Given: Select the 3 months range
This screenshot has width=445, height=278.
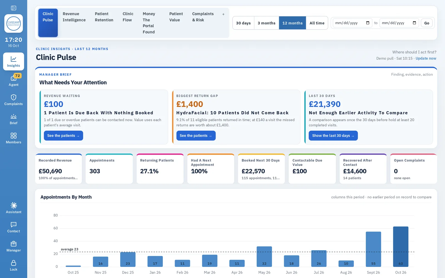Looking at the screenshot, I should click(266, 23).
